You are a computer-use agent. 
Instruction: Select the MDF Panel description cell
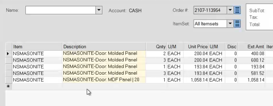coord(104,80)
